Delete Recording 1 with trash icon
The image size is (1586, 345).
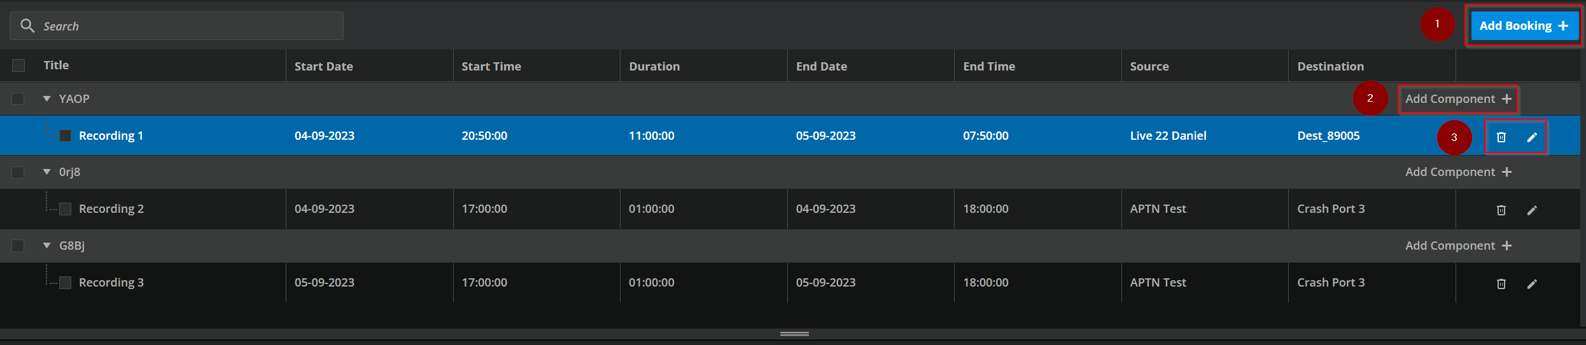point(1501,137)
